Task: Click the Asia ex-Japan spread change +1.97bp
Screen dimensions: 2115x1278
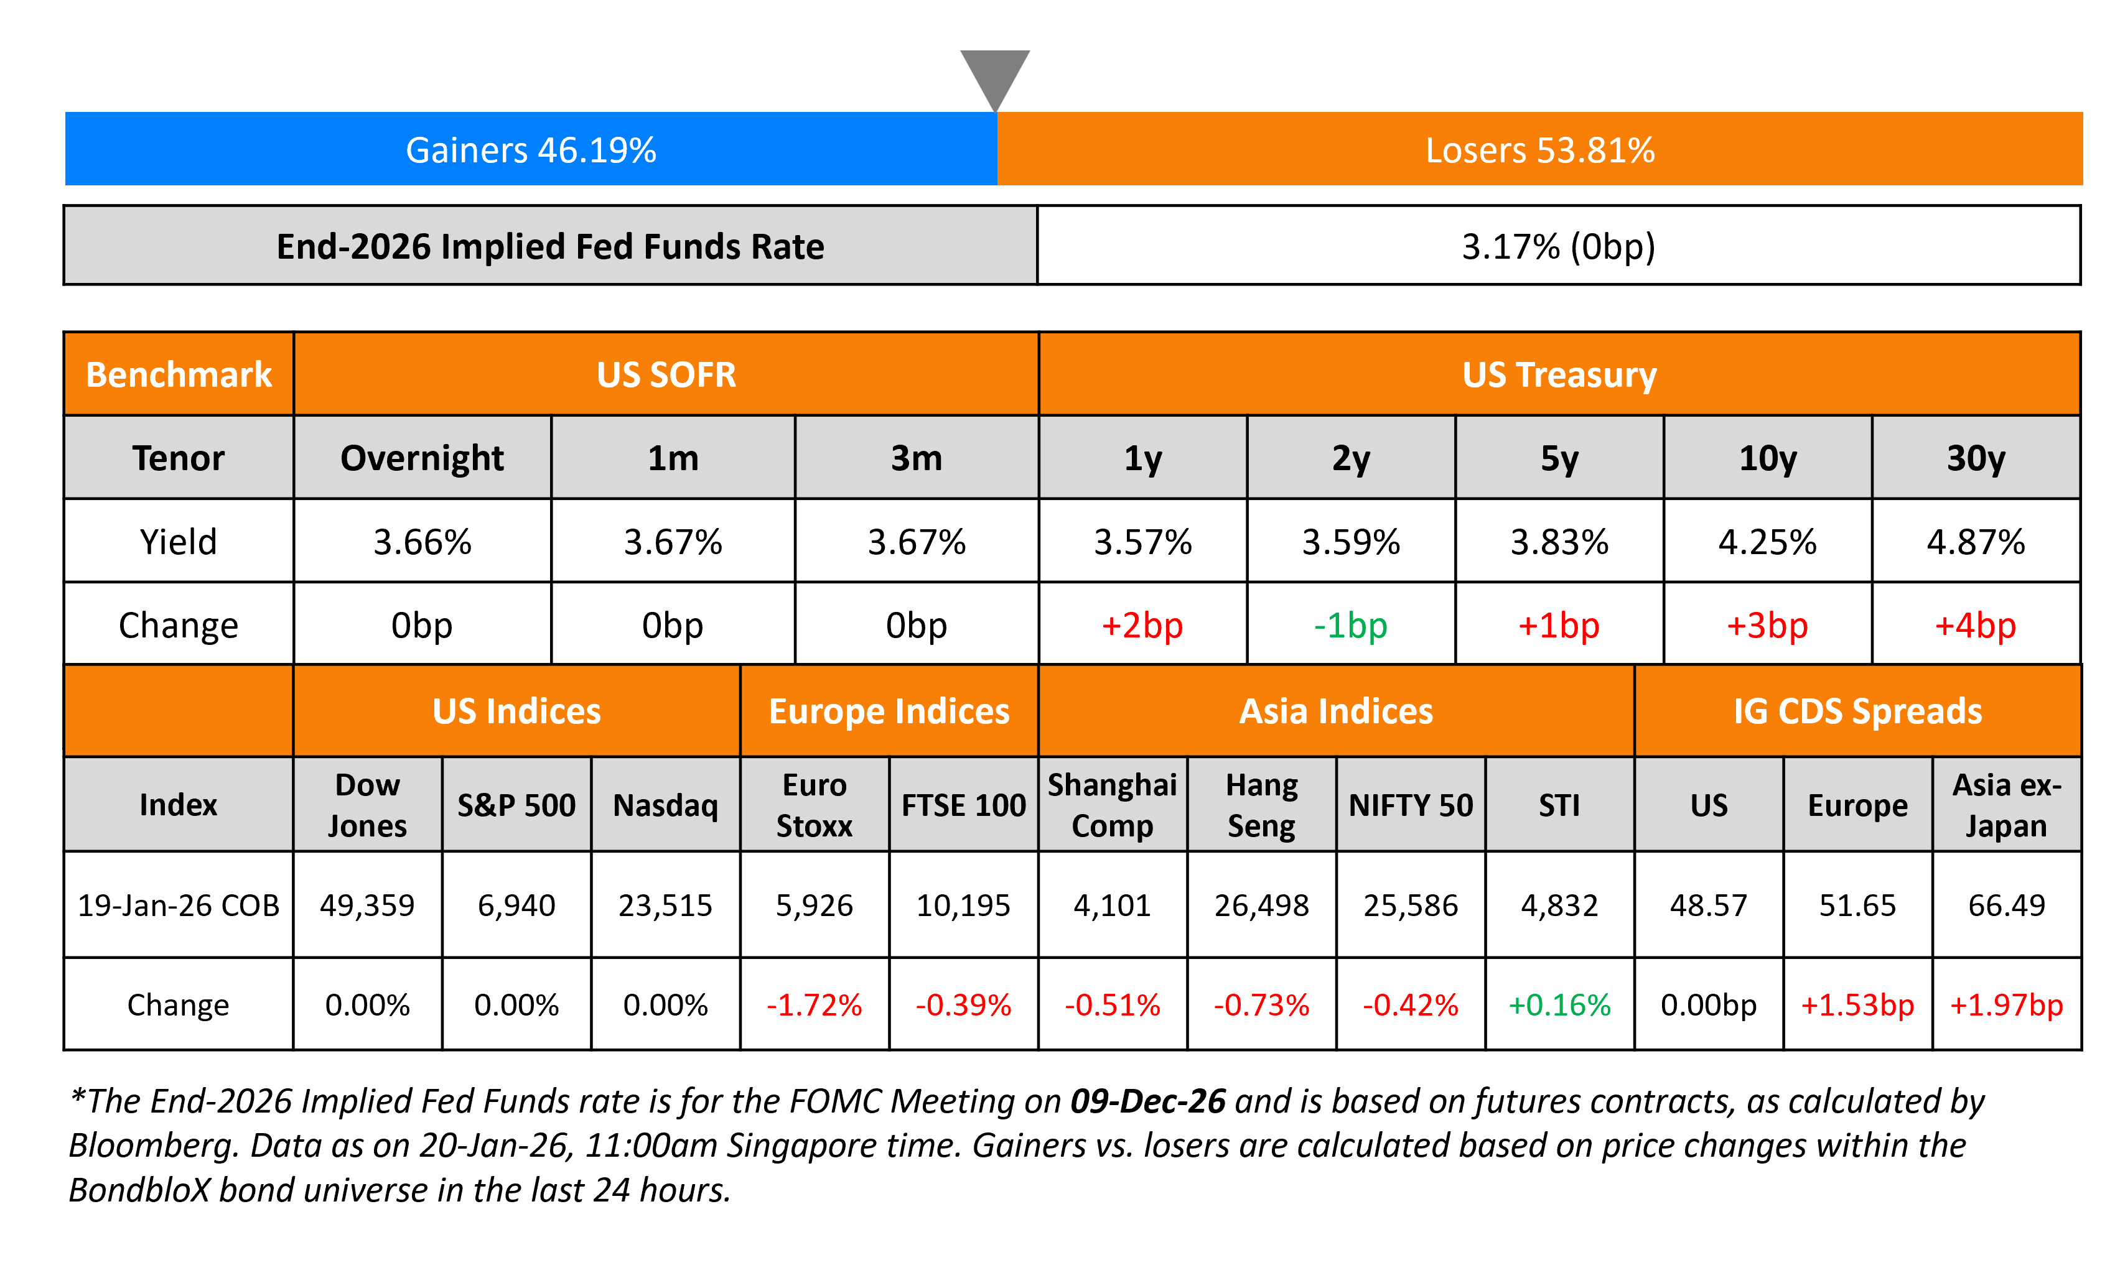Action: click(2006, 1004)
